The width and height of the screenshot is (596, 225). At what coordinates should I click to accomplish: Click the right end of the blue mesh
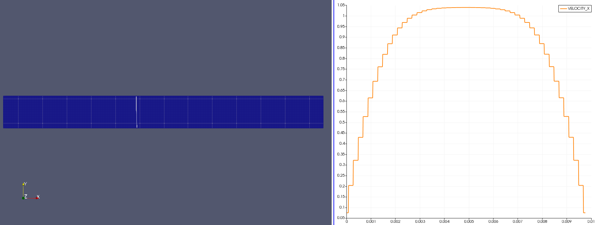(322, 112)
